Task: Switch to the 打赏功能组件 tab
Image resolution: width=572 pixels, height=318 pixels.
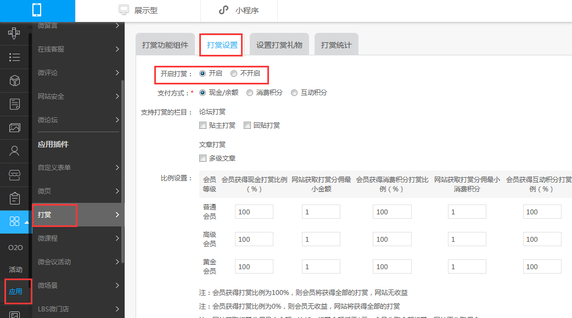Action: [x=165, y=44]
